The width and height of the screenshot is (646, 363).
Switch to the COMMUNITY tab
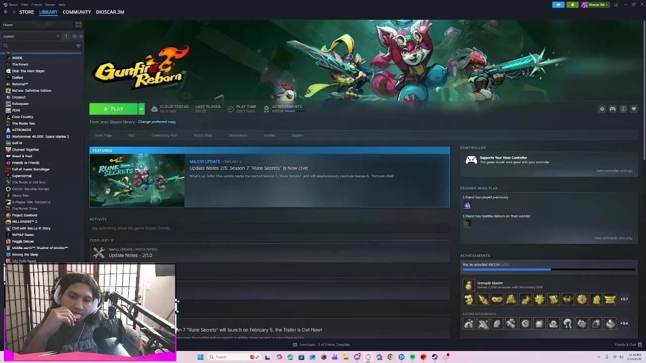(x=77, y=12)
